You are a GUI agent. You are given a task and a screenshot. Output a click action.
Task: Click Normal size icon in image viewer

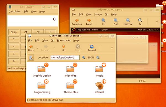click(x=128, y=20)
